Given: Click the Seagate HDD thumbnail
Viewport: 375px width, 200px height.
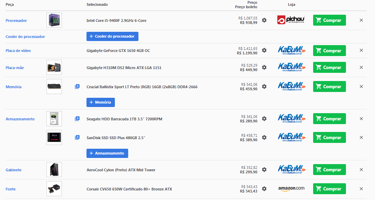Looking at the screenshot, I should (x=54, y=118).
